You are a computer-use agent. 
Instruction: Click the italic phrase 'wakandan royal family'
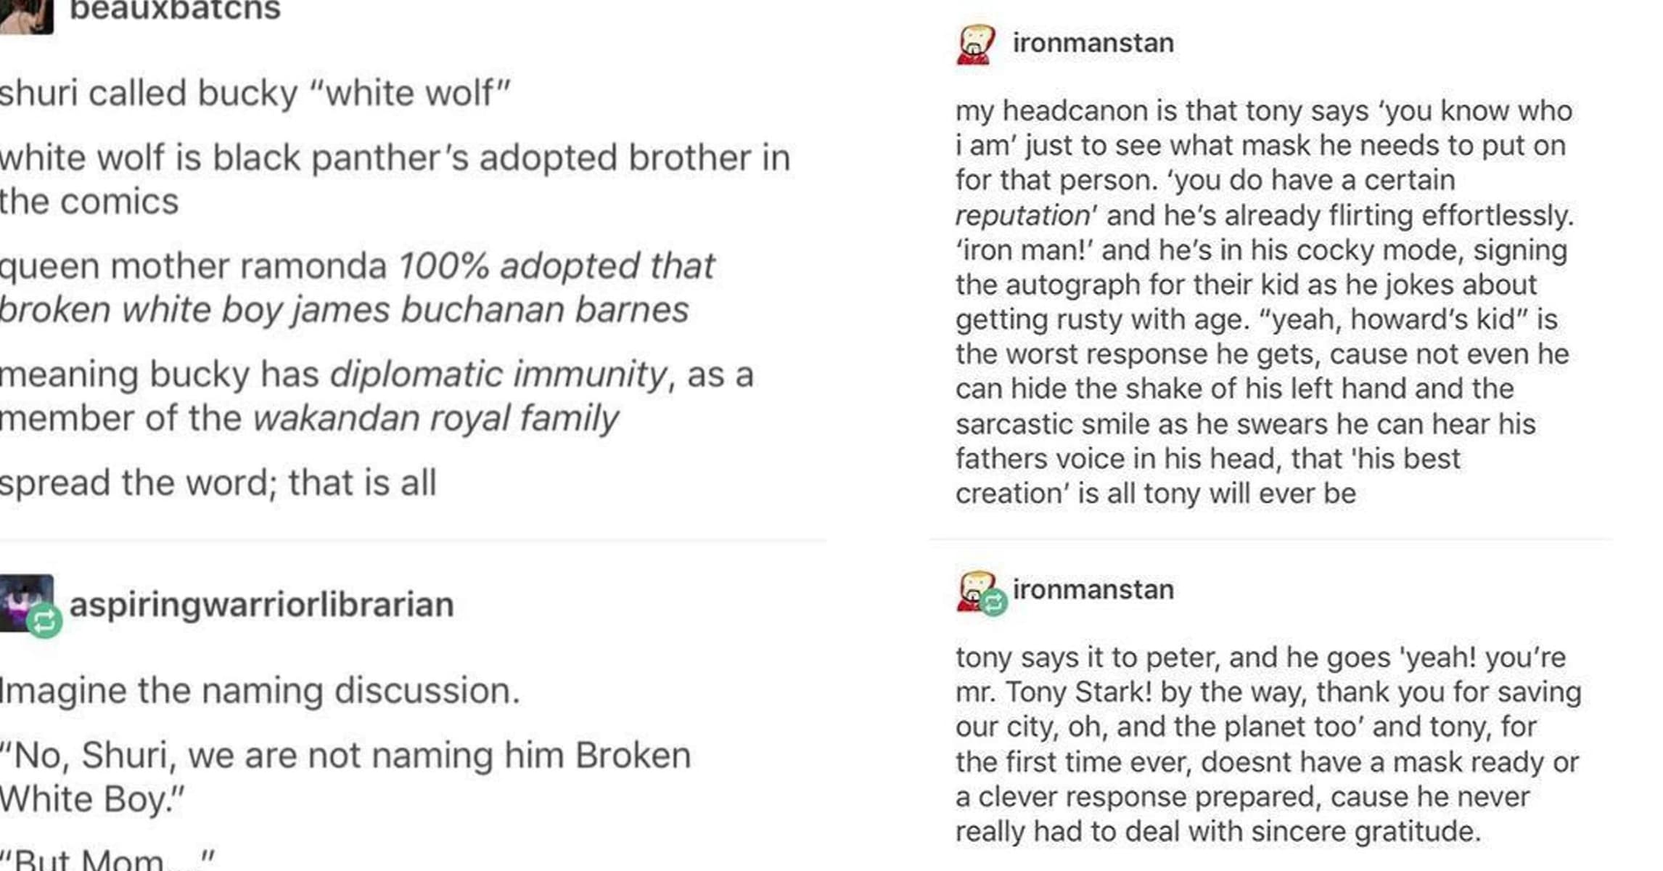pos(435,418)
